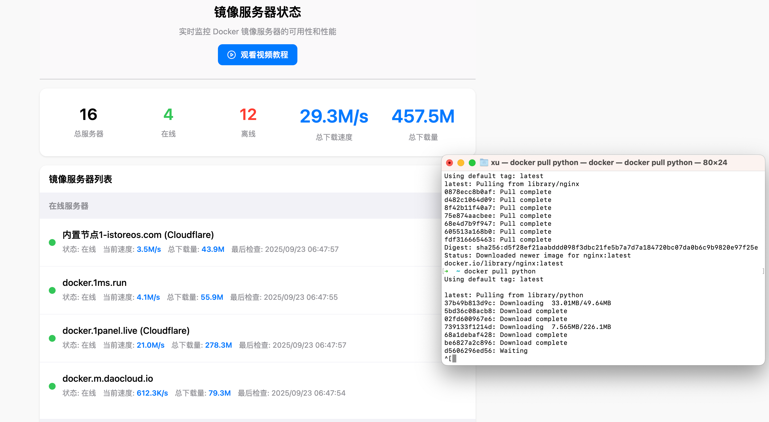Click the terminal cursor at the prompt line

454,358
